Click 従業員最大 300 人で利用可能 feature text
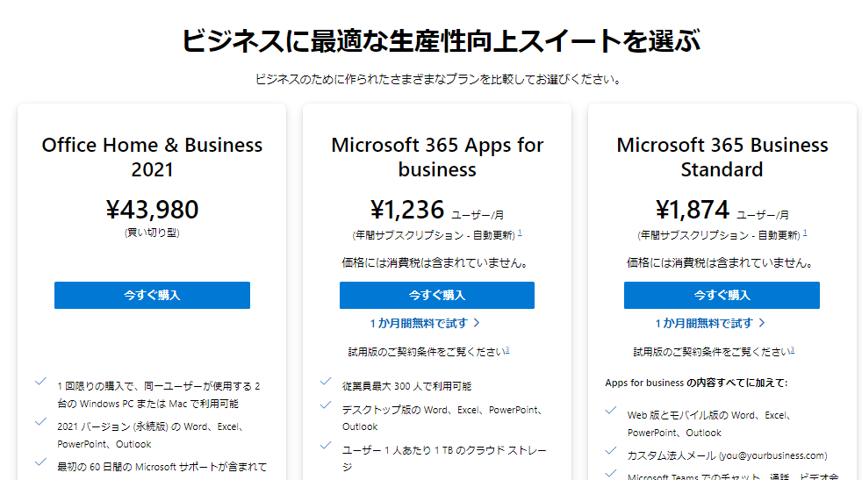This screenshot has height=480, width=862. coord(406,386)
